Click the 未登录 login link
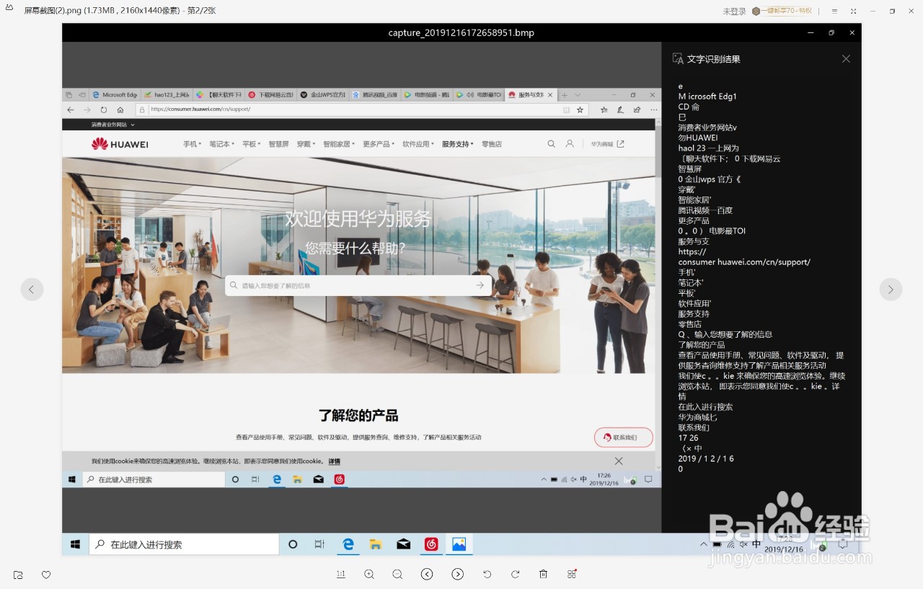This screenshot has width=923, height=589. [734, 11]
